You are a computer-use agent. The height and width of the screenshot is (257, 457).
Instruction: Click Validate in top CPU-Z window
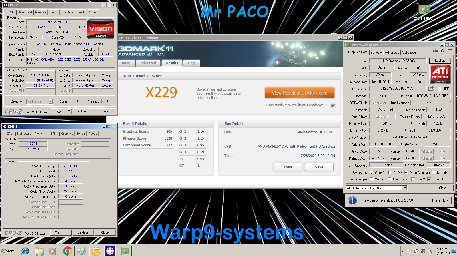(x=83, y=111)
